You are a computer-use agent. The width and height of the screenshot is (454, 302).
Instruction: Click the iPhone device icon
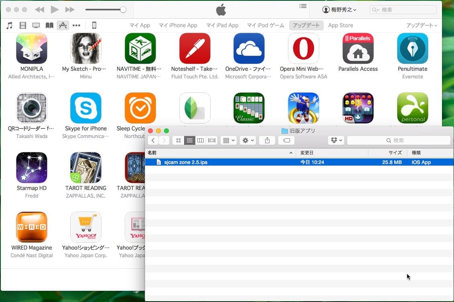pyautogui.click(x=94, y=26)
